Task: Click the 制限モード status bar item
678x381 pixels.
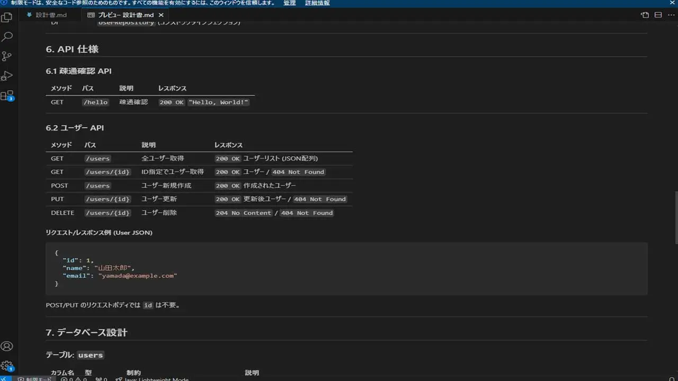Action: 35,379
